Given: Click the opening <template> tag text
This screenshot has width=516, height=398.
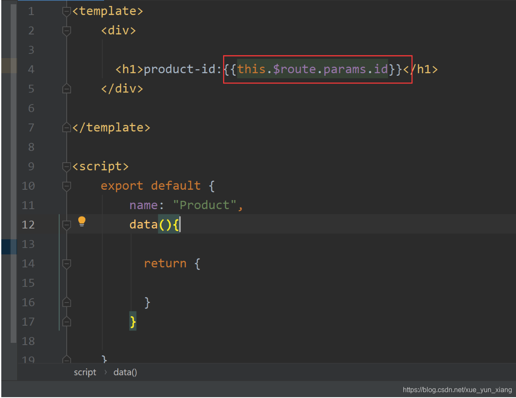Looking at the screenshot, I should [107, 11].
